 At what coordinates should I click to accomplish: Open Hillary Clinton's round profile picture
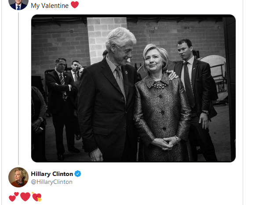18,177
